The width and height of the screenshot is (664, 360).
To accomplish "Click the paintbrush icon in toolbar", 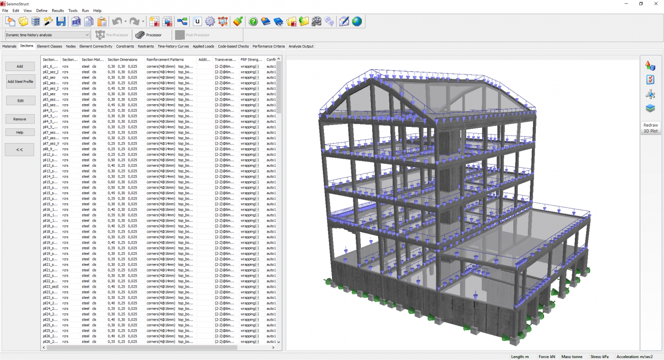I will 238,21.
